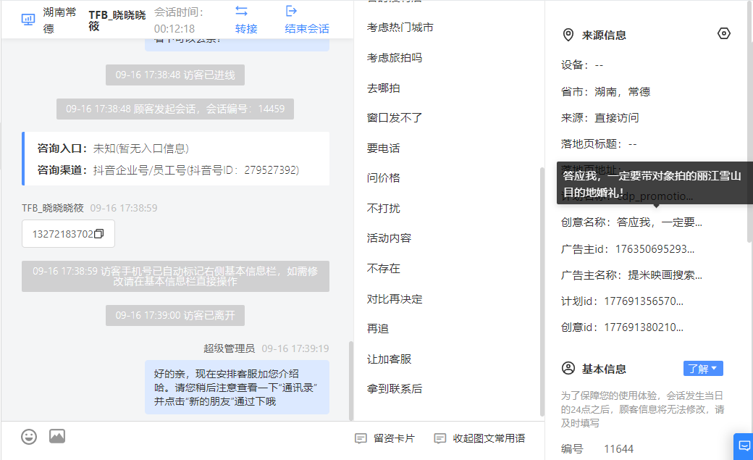Image resolution: width=753 pixels, height=460 pixels.
Task: Click the 计划id value 177691356570...
Action: tap(644, 301)
